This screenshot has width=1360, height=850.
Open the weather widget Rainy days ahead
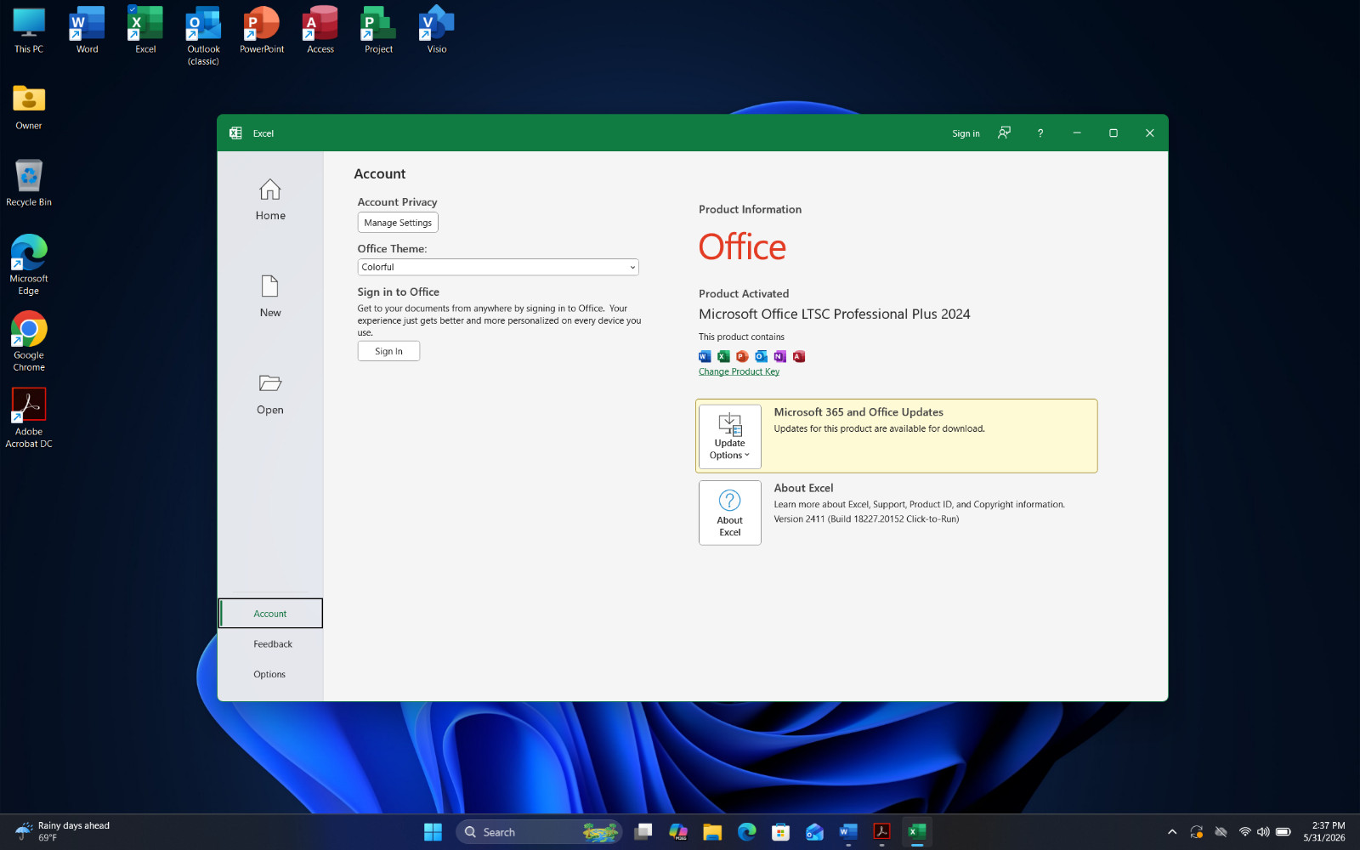(x=63, y=832)
